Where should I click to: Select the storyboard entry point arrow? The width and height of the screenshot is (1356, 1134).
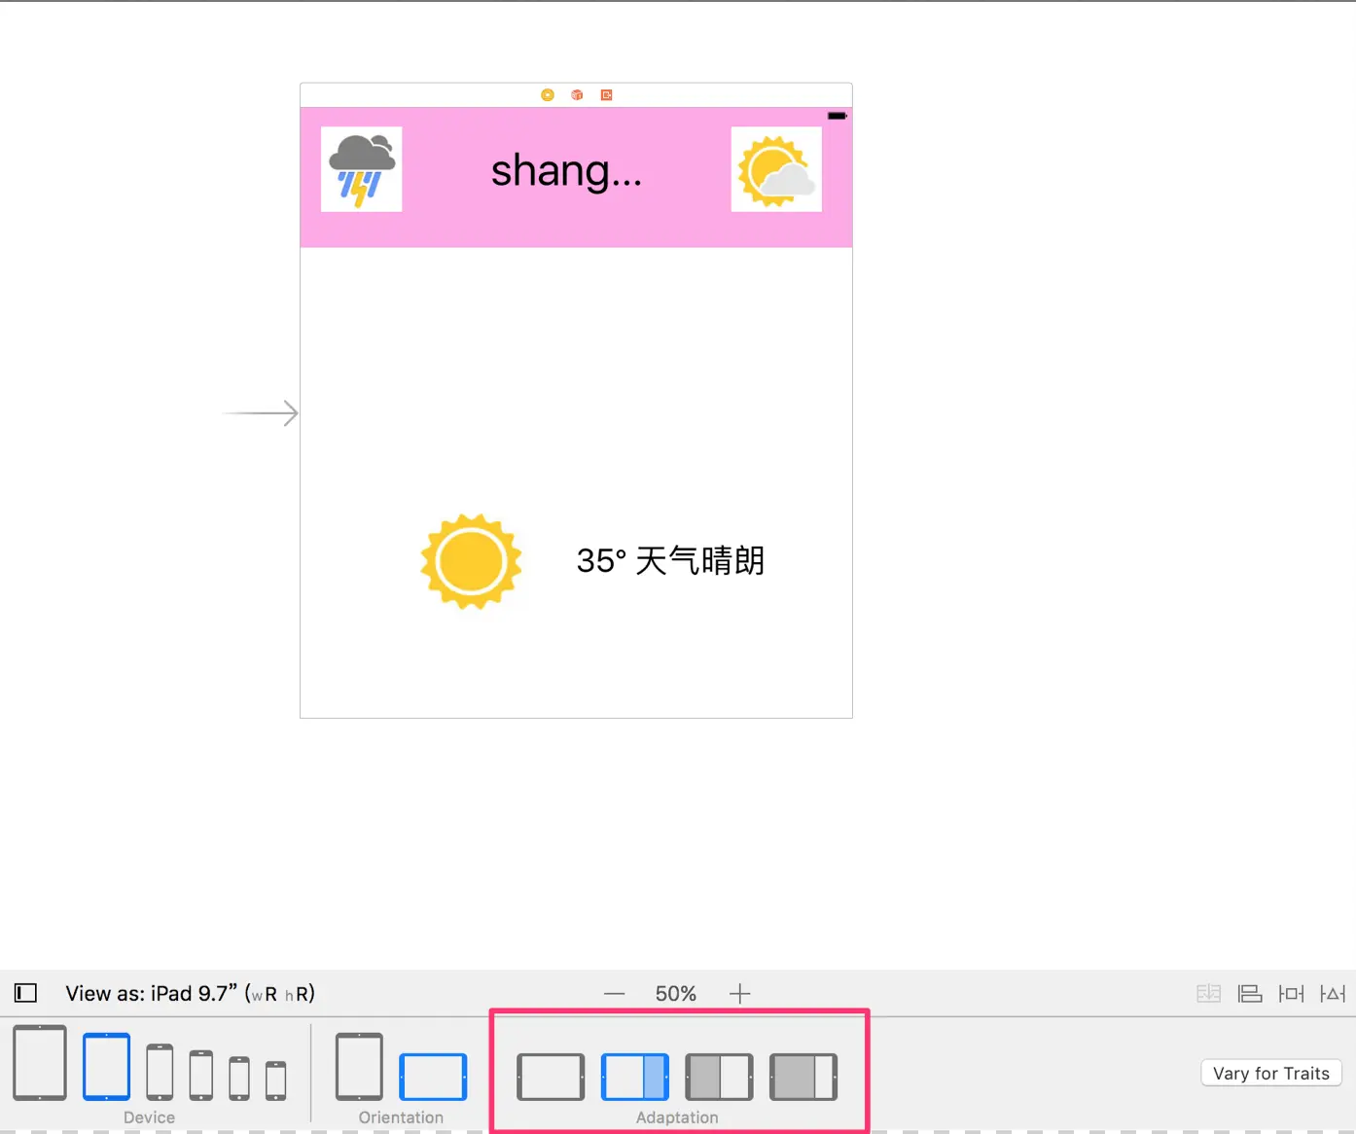[260, 413]
